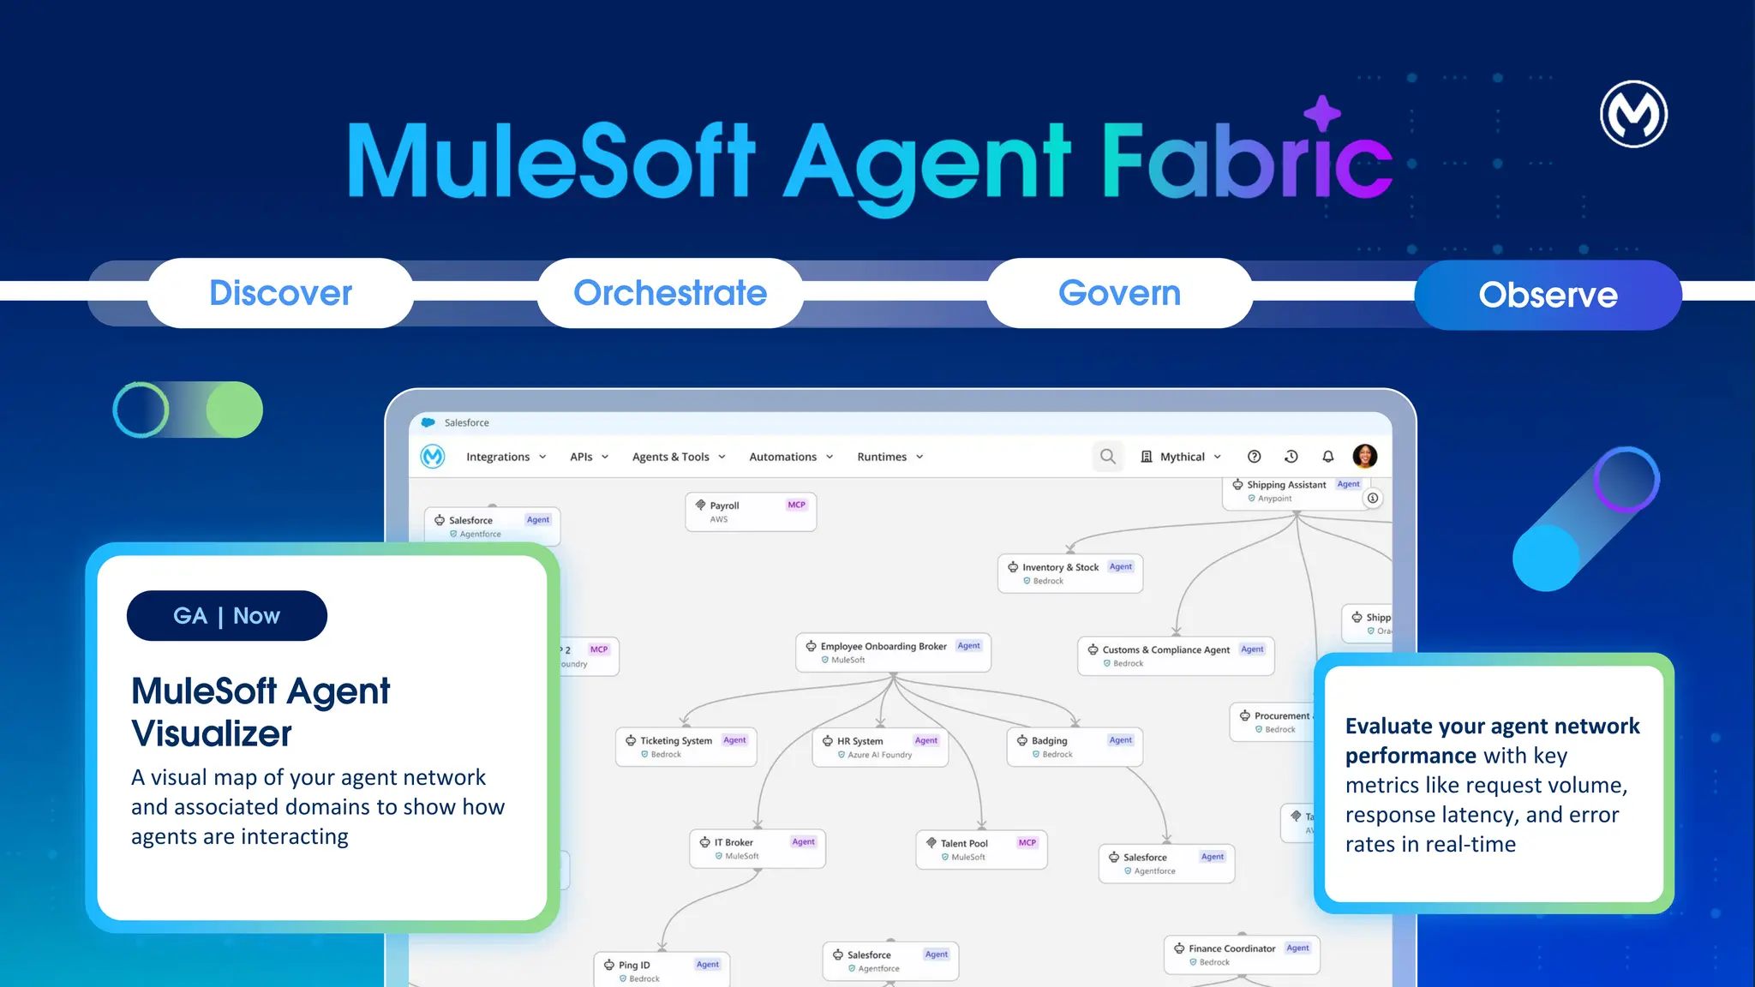Viewport: 1755px width, 987px height.
Task: Click the 'Salesforce' title bar text
Action: pyautogui.click(x=467, y=422)
